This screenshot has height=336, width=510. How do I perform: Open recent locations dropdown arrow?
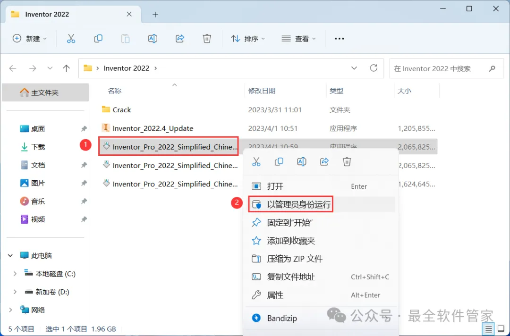[50, 68]
